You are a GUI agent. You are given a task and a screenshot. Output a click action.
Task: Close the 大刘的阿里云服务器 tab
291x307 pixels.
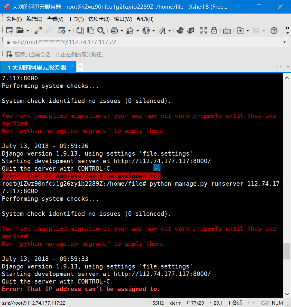tap(72, 66)
